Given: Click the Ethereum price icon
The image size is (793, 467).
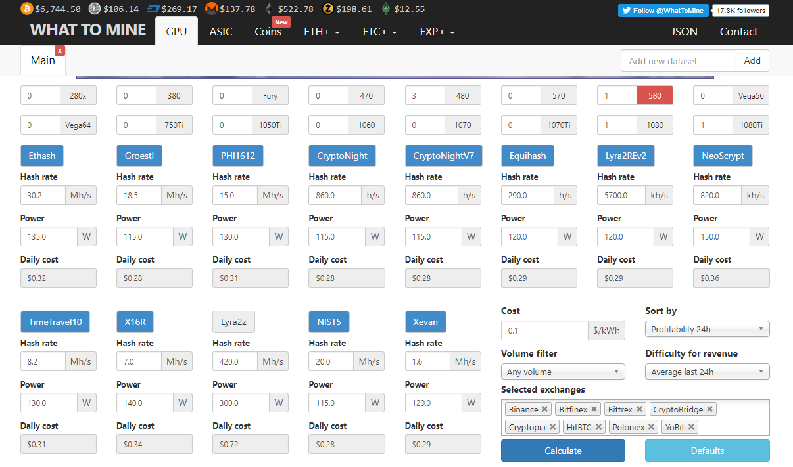Looking at the screenshot, I should coord(268,9).
